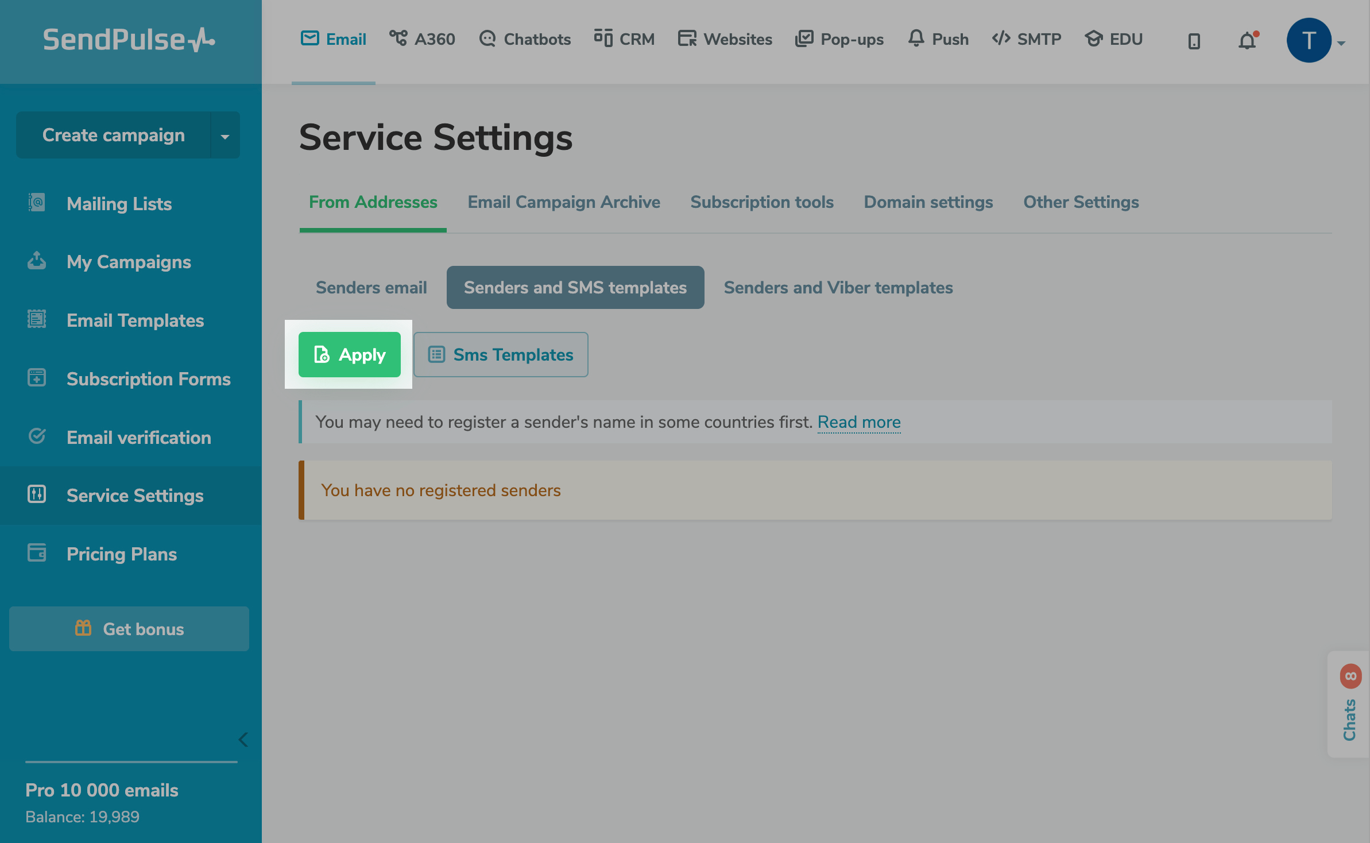The image size is (1370, 843).
Task: Click the Pro 10 000 emails plan text
Action: click(x=102, y=790)
